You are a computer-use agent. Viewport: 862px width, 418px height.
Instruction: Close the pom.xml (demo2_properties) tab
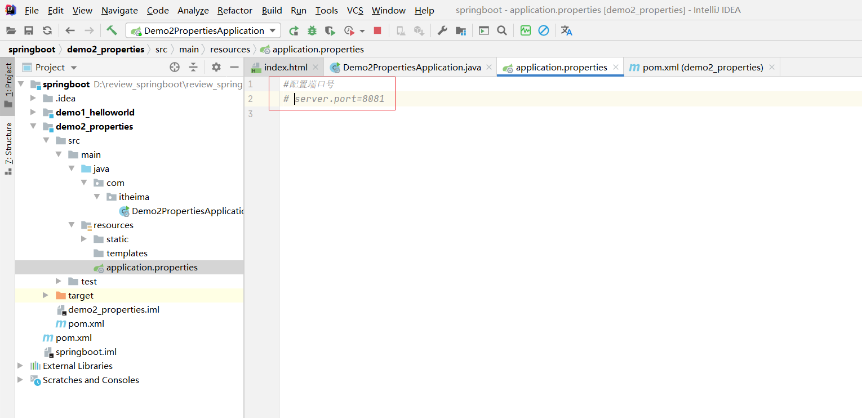click(771, 68)
